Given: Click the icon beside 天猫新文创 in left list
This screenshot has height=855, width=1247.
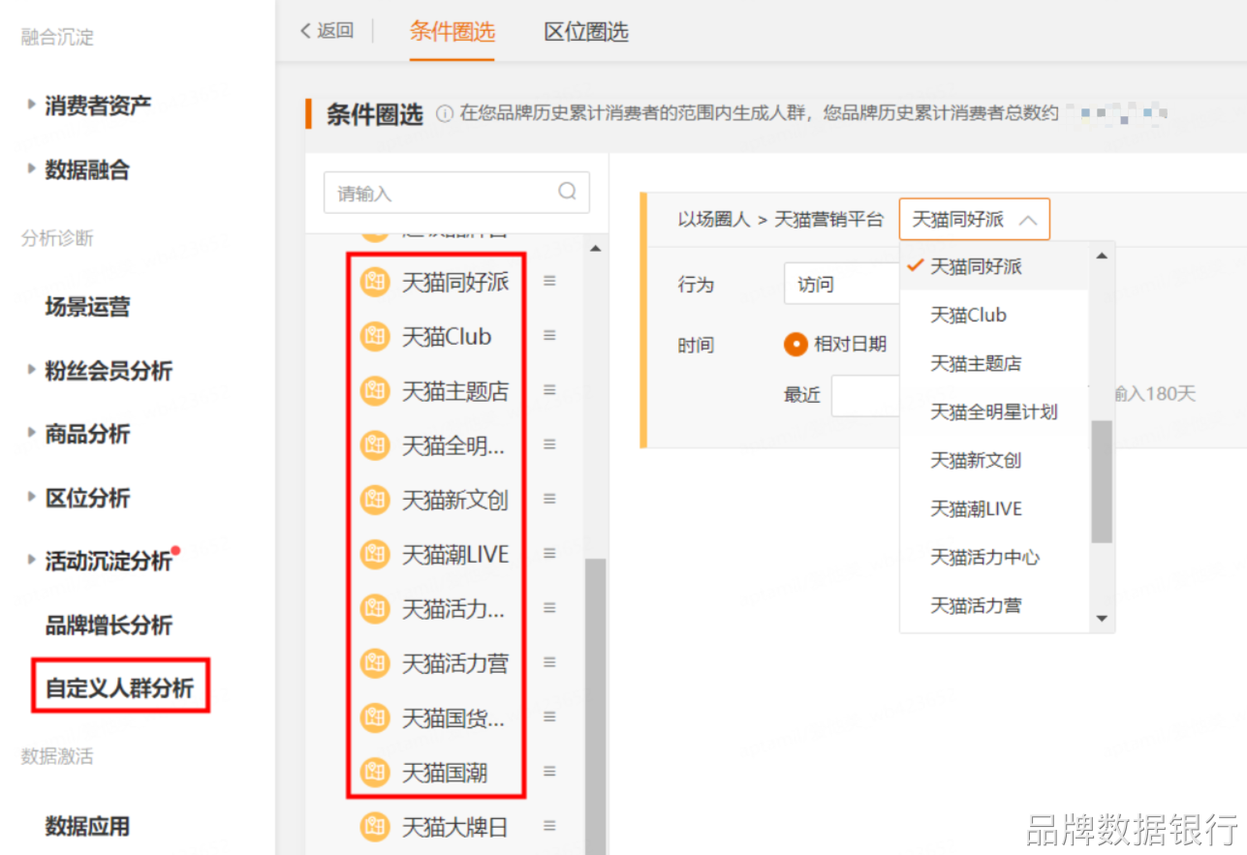Looking at the screenshot, I should click(x=375, y=501).
